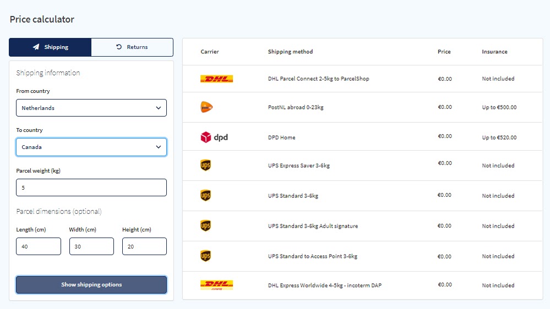
Task: Select UPS Standard 3-6kg method text
Action: pos(293,196)
